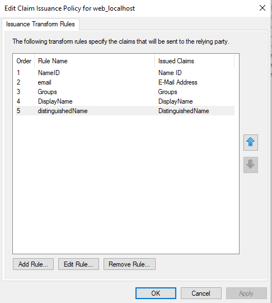The image size is (272, 303).
Task: Select the NameID rule row
Action: [x=125, y=73]
